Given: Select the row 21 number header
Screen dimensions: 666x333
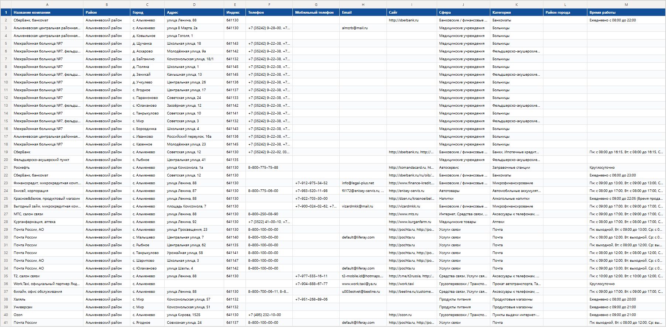Looking at the screenshot, I should click(x=6, y=168).
